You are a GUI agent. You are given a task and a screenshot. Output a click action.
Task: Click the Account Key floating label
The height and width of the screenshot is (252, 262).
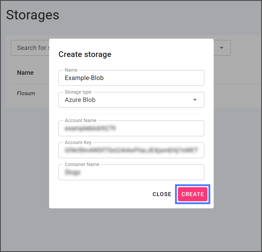click(x=78, y=142)
